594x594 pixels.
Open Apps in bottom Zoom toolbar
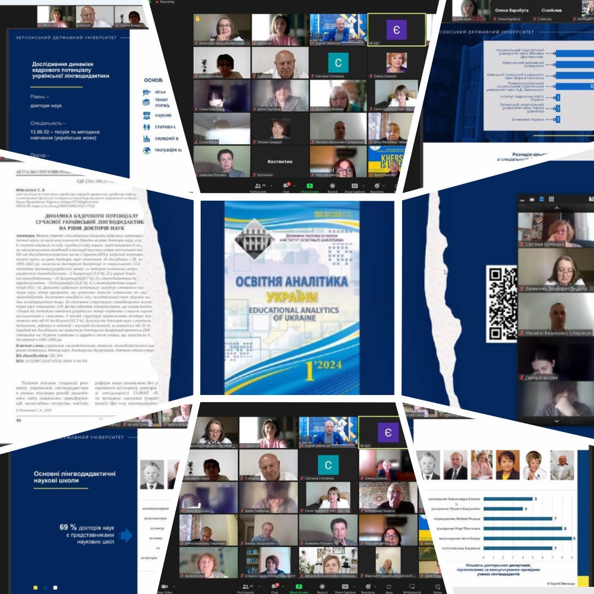pyautogui.click(x=388, y=588)
